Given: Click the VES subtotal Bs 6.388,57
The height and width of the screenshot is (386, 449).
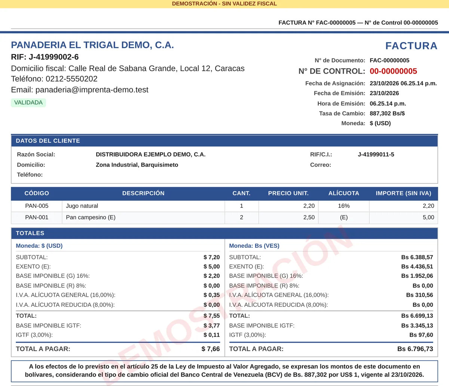Looking at the screenshot, I should [x=417, y=257].
